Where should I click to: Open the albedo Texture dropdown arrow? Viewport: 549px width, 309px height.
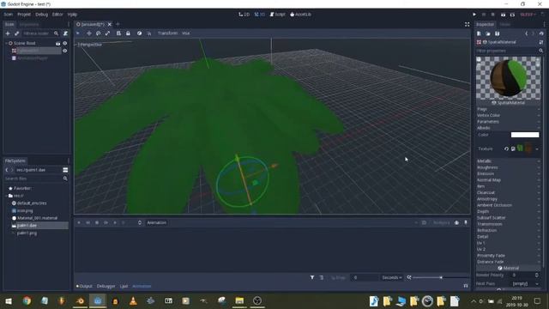[537, 148]
